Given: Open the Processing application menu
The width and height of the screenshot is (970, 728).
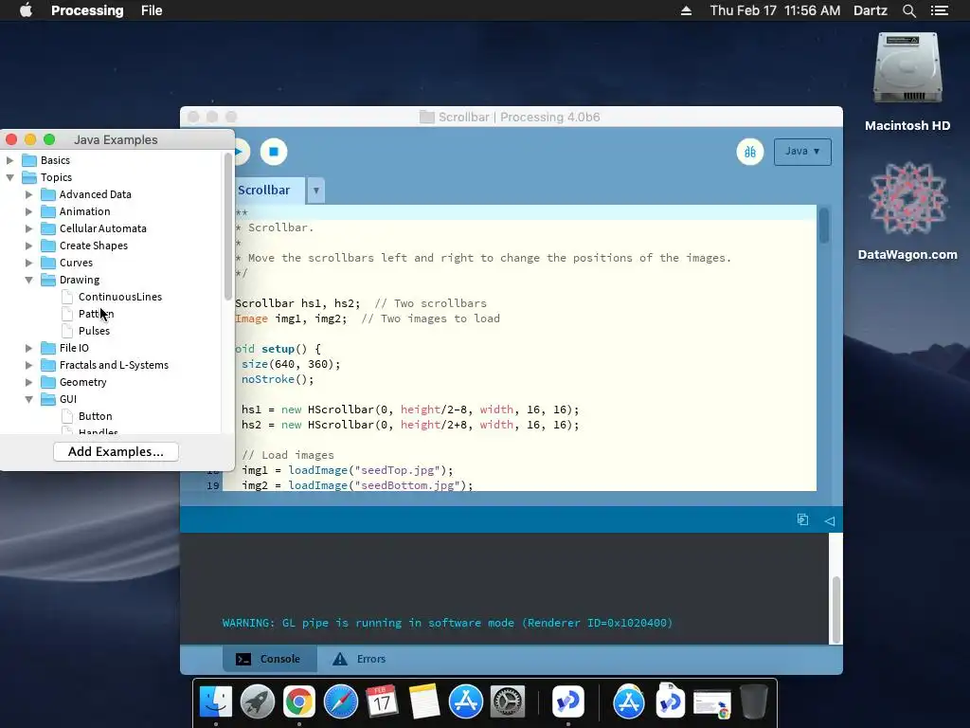Looking at the screenshot, I should (x=87, y=10).
